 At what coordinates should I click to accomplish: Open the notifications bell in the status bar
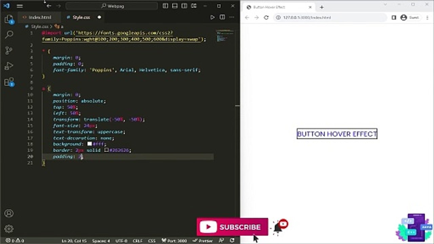[232, 241]
